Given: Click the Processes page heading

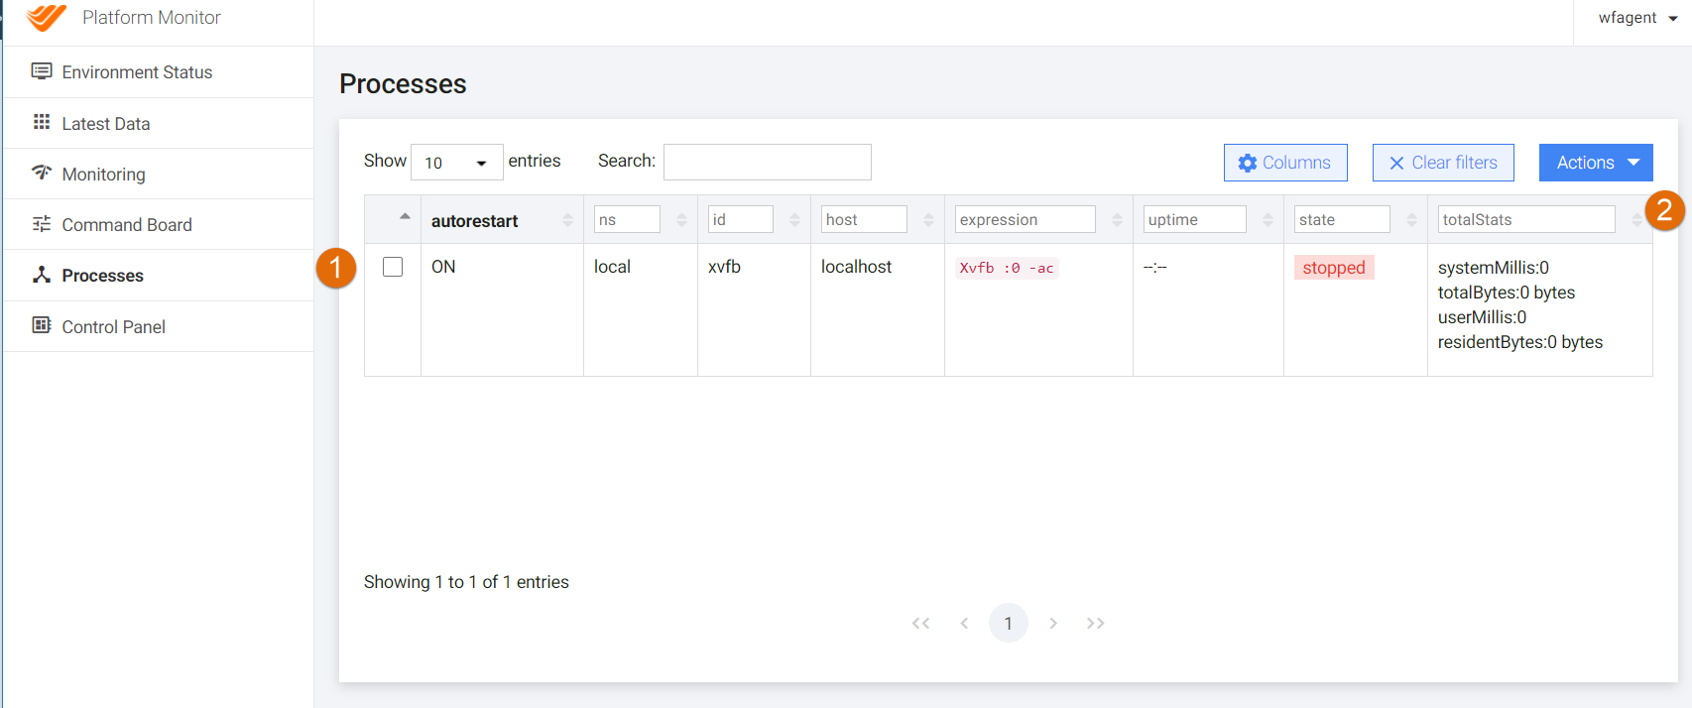Looking at the screenshot, I should click(403, 84).
